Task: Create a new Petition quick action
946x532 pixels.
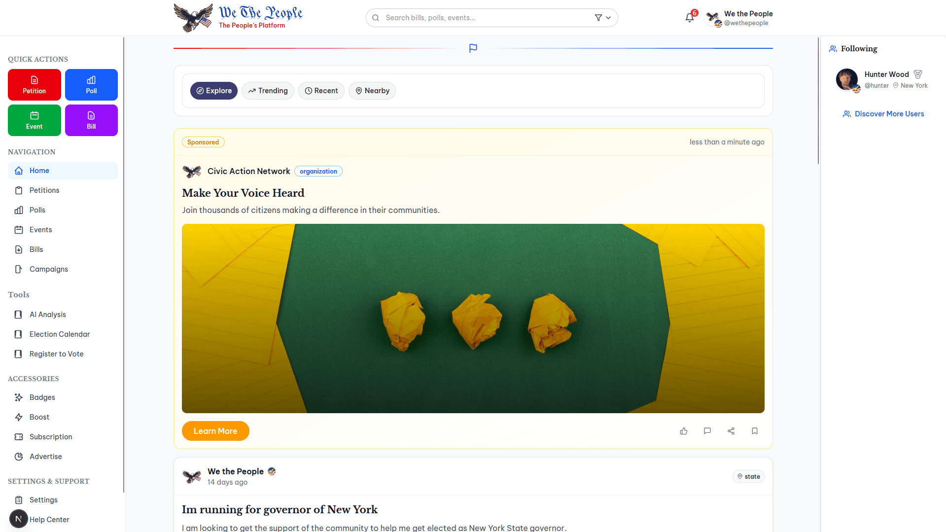Action: click(35, 85)
